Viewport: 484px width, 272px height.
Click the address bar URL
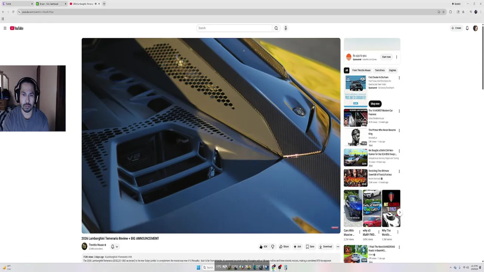38,12
